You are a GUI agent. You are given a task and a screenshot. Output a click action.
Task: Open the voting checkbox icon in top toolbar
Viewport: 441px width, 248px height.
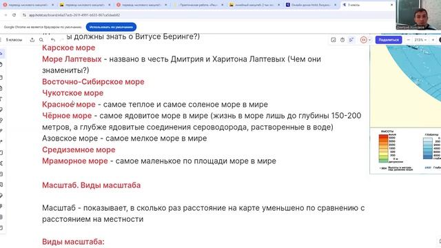[x=334, y=40]
